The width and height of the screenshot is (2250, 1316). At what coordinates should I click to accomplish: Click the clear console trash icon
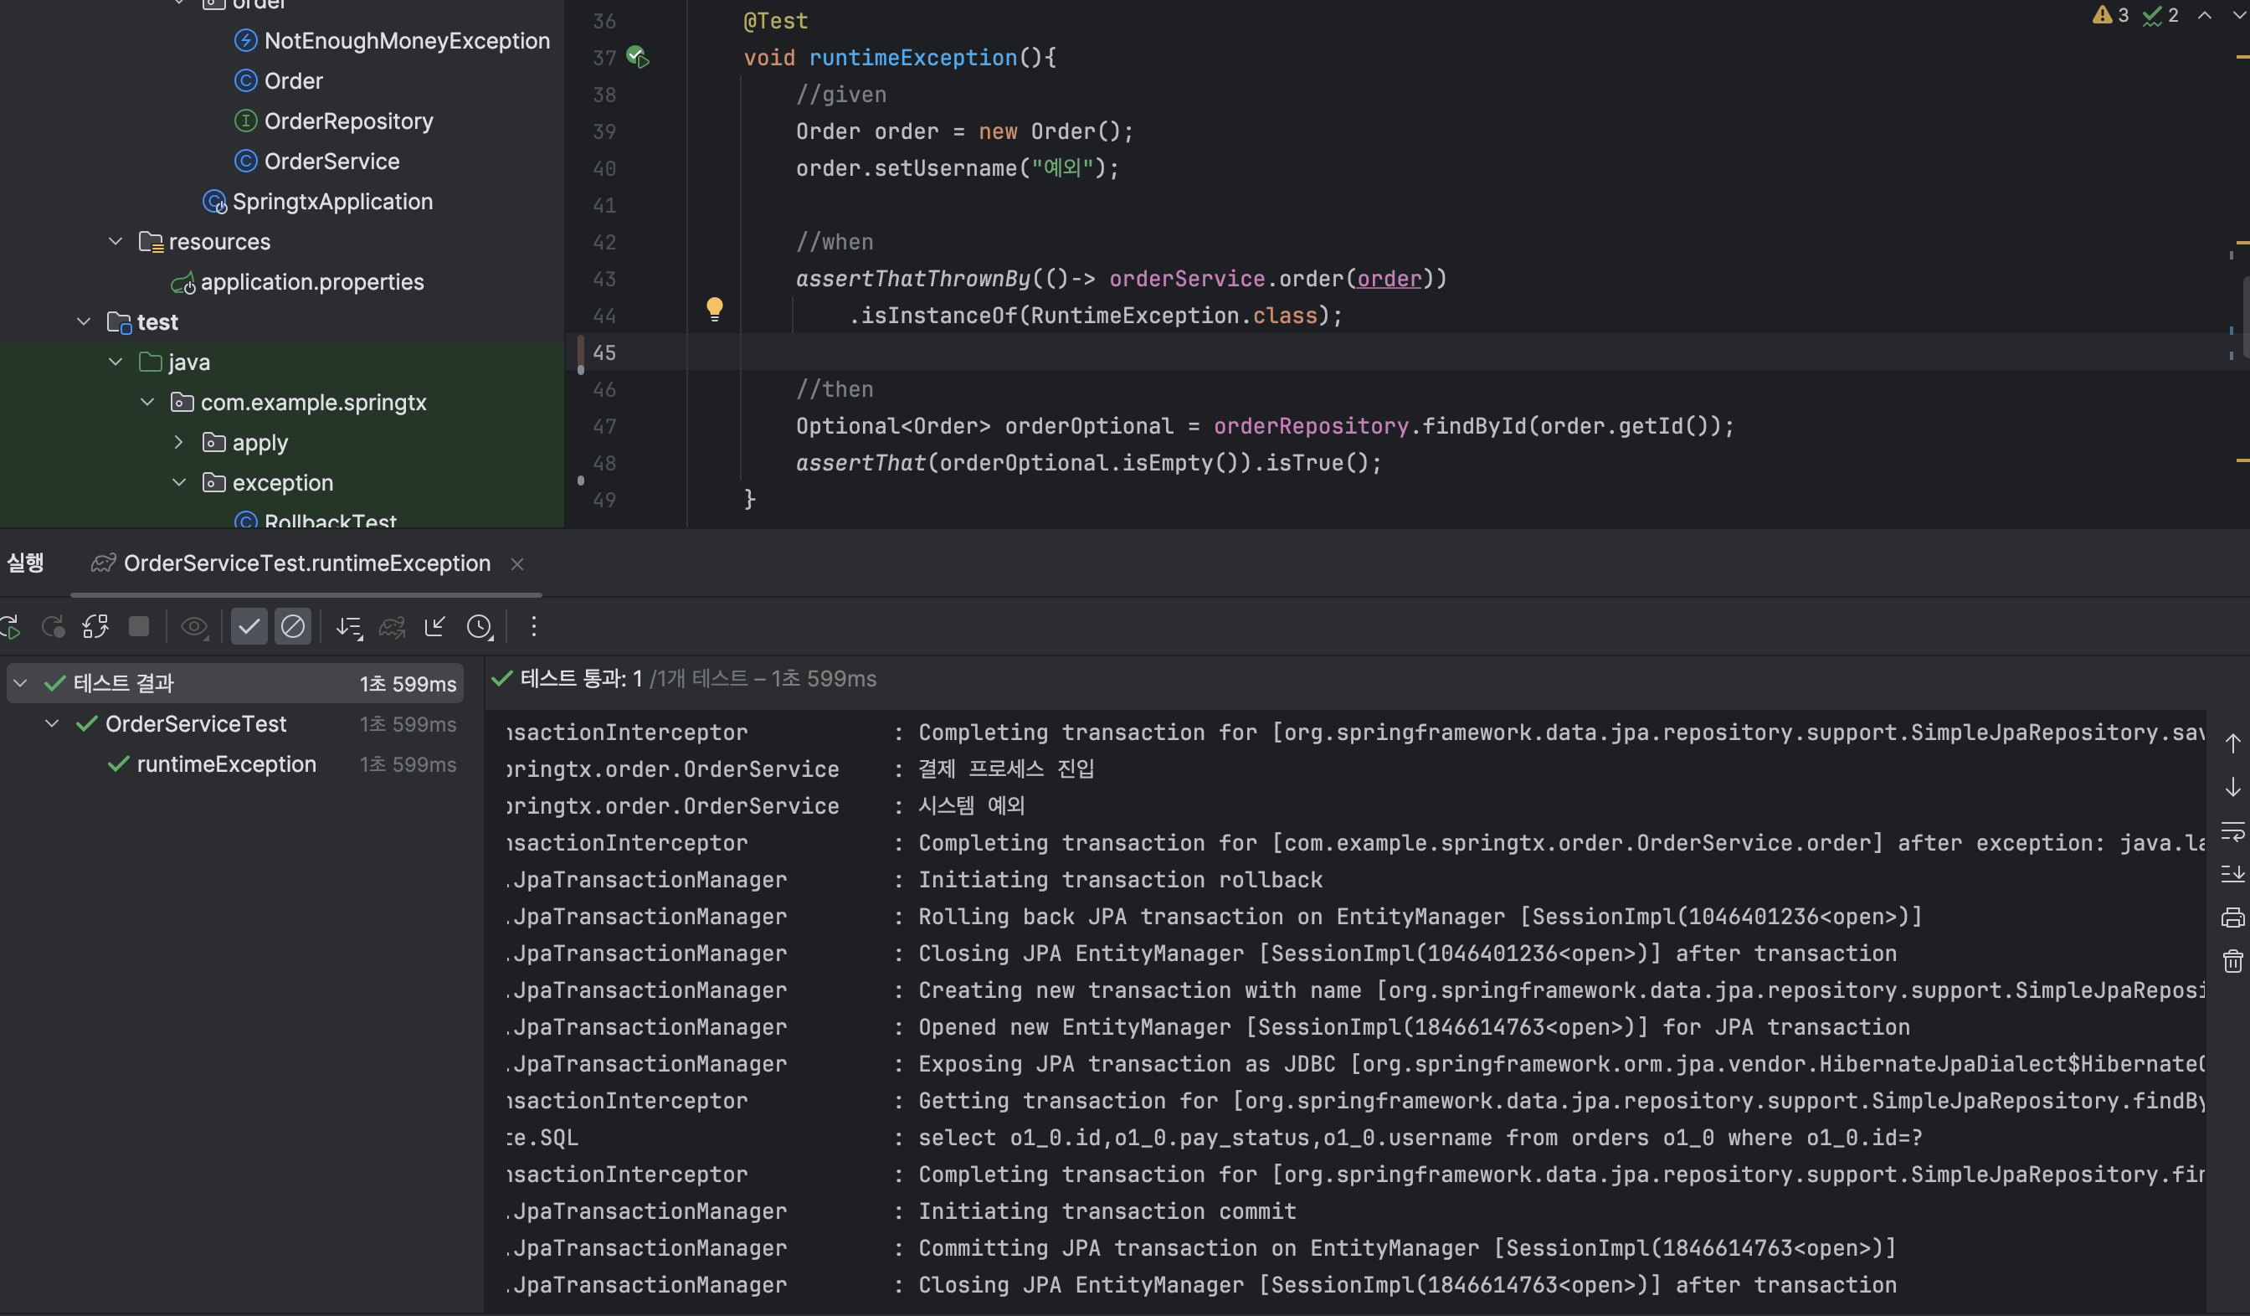pyautogui.click(x=2232, y=961)
